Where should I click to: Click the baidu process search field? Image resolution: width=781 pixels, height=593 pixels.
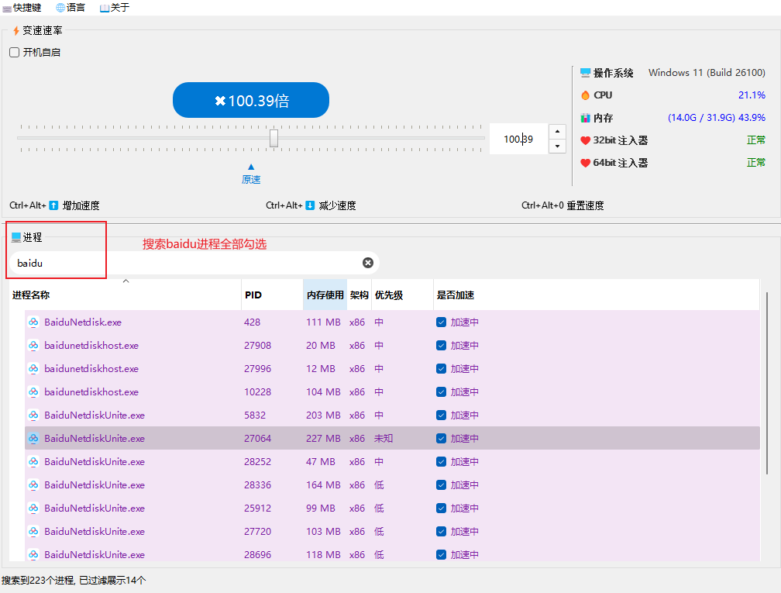(x=194, y=263)
